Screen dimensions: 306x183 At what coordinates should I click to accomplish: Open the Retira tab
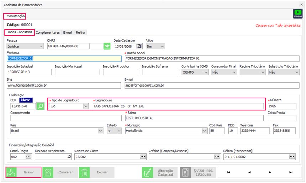coord(80,32)
